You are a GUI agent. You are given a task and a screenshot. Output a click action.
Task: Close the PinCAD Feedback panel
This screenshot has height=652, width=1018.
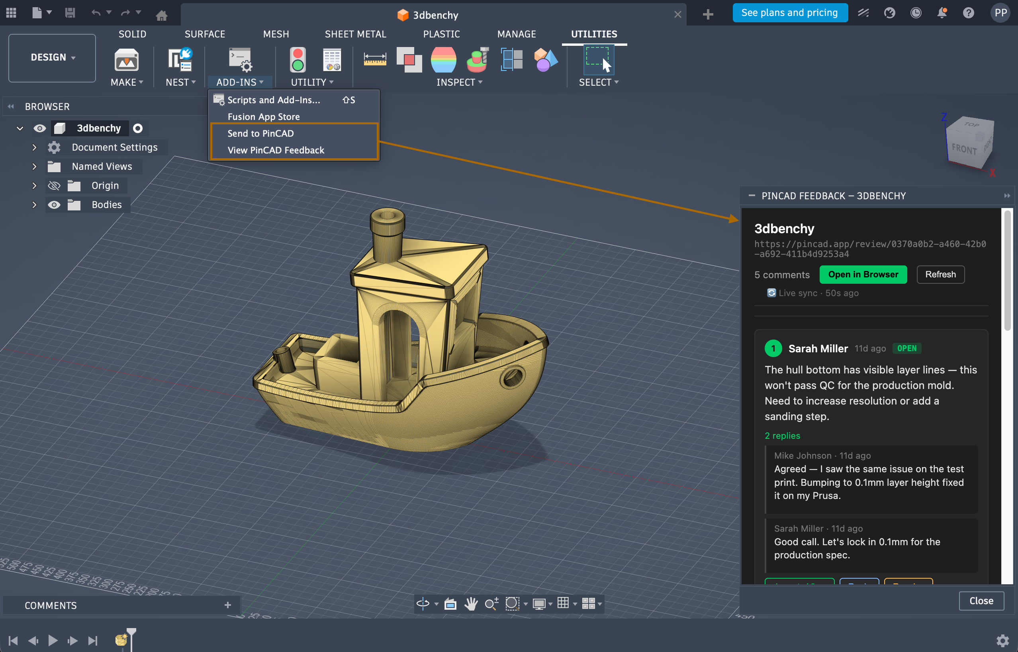coord(981,601)
